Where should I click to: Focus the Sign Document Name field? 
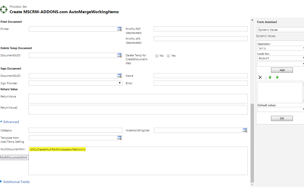pyautogui.click(x=201, y=76)
